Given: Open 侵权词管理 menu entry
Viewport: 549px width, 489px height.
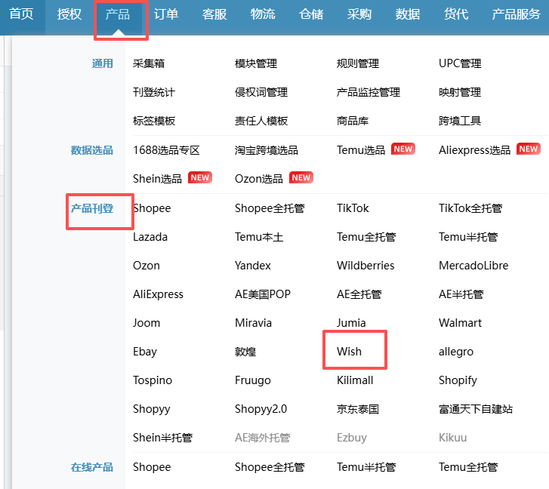Looking at the screenshot, I should 261,93.
